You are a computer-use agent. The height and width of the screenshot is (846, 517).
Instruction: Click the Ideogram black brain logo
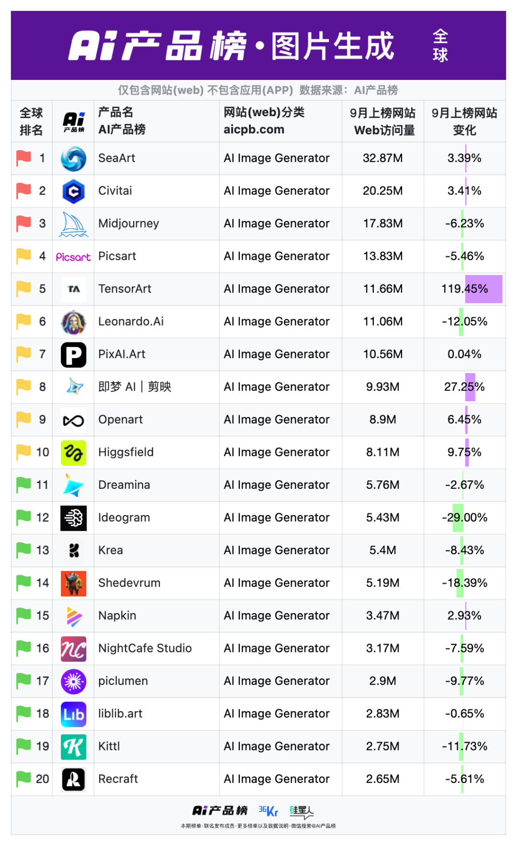(x=73, y=518)
